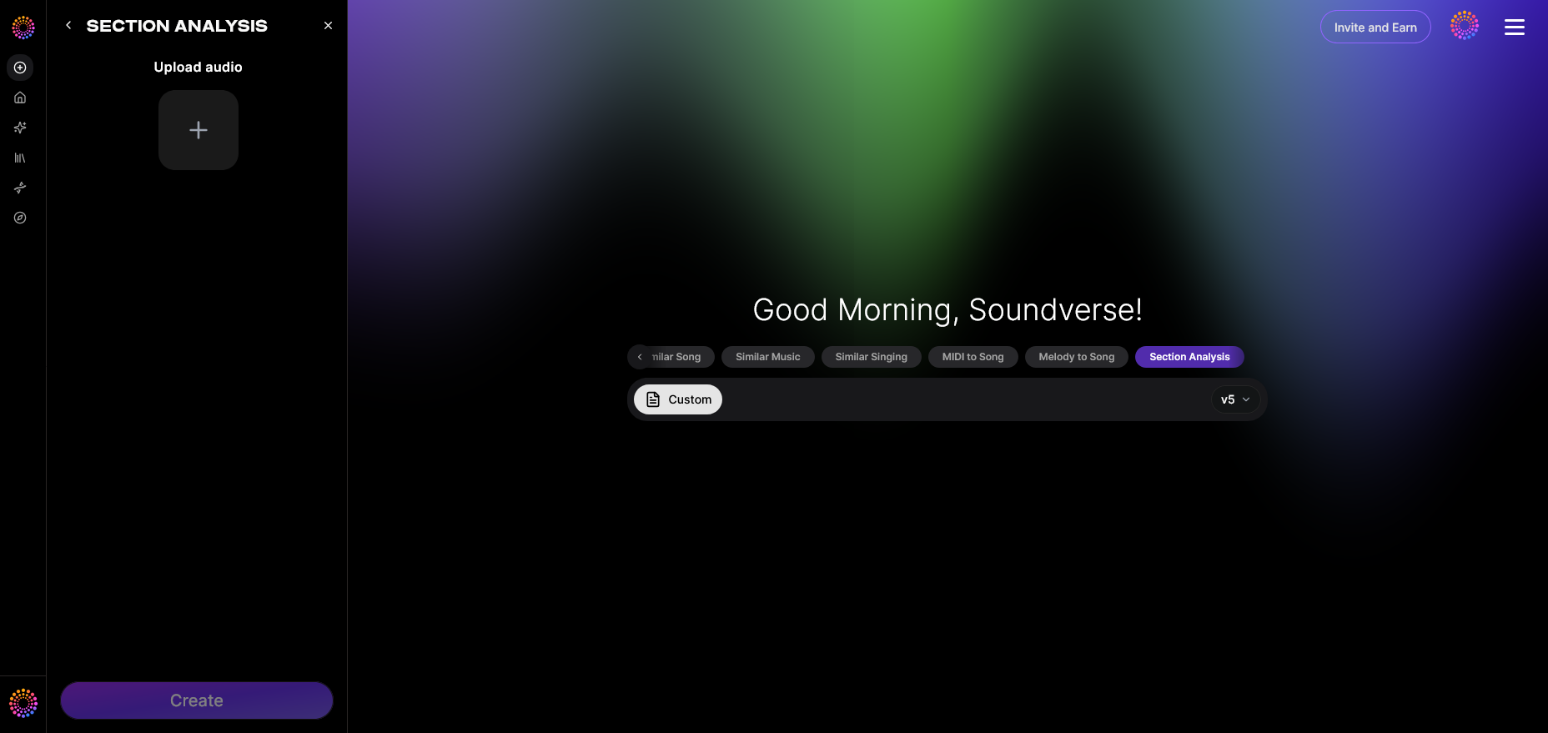Screen dimensions: 1548x733
Task: Expand the v5 version dropdown
Action: coord(1235,399)
